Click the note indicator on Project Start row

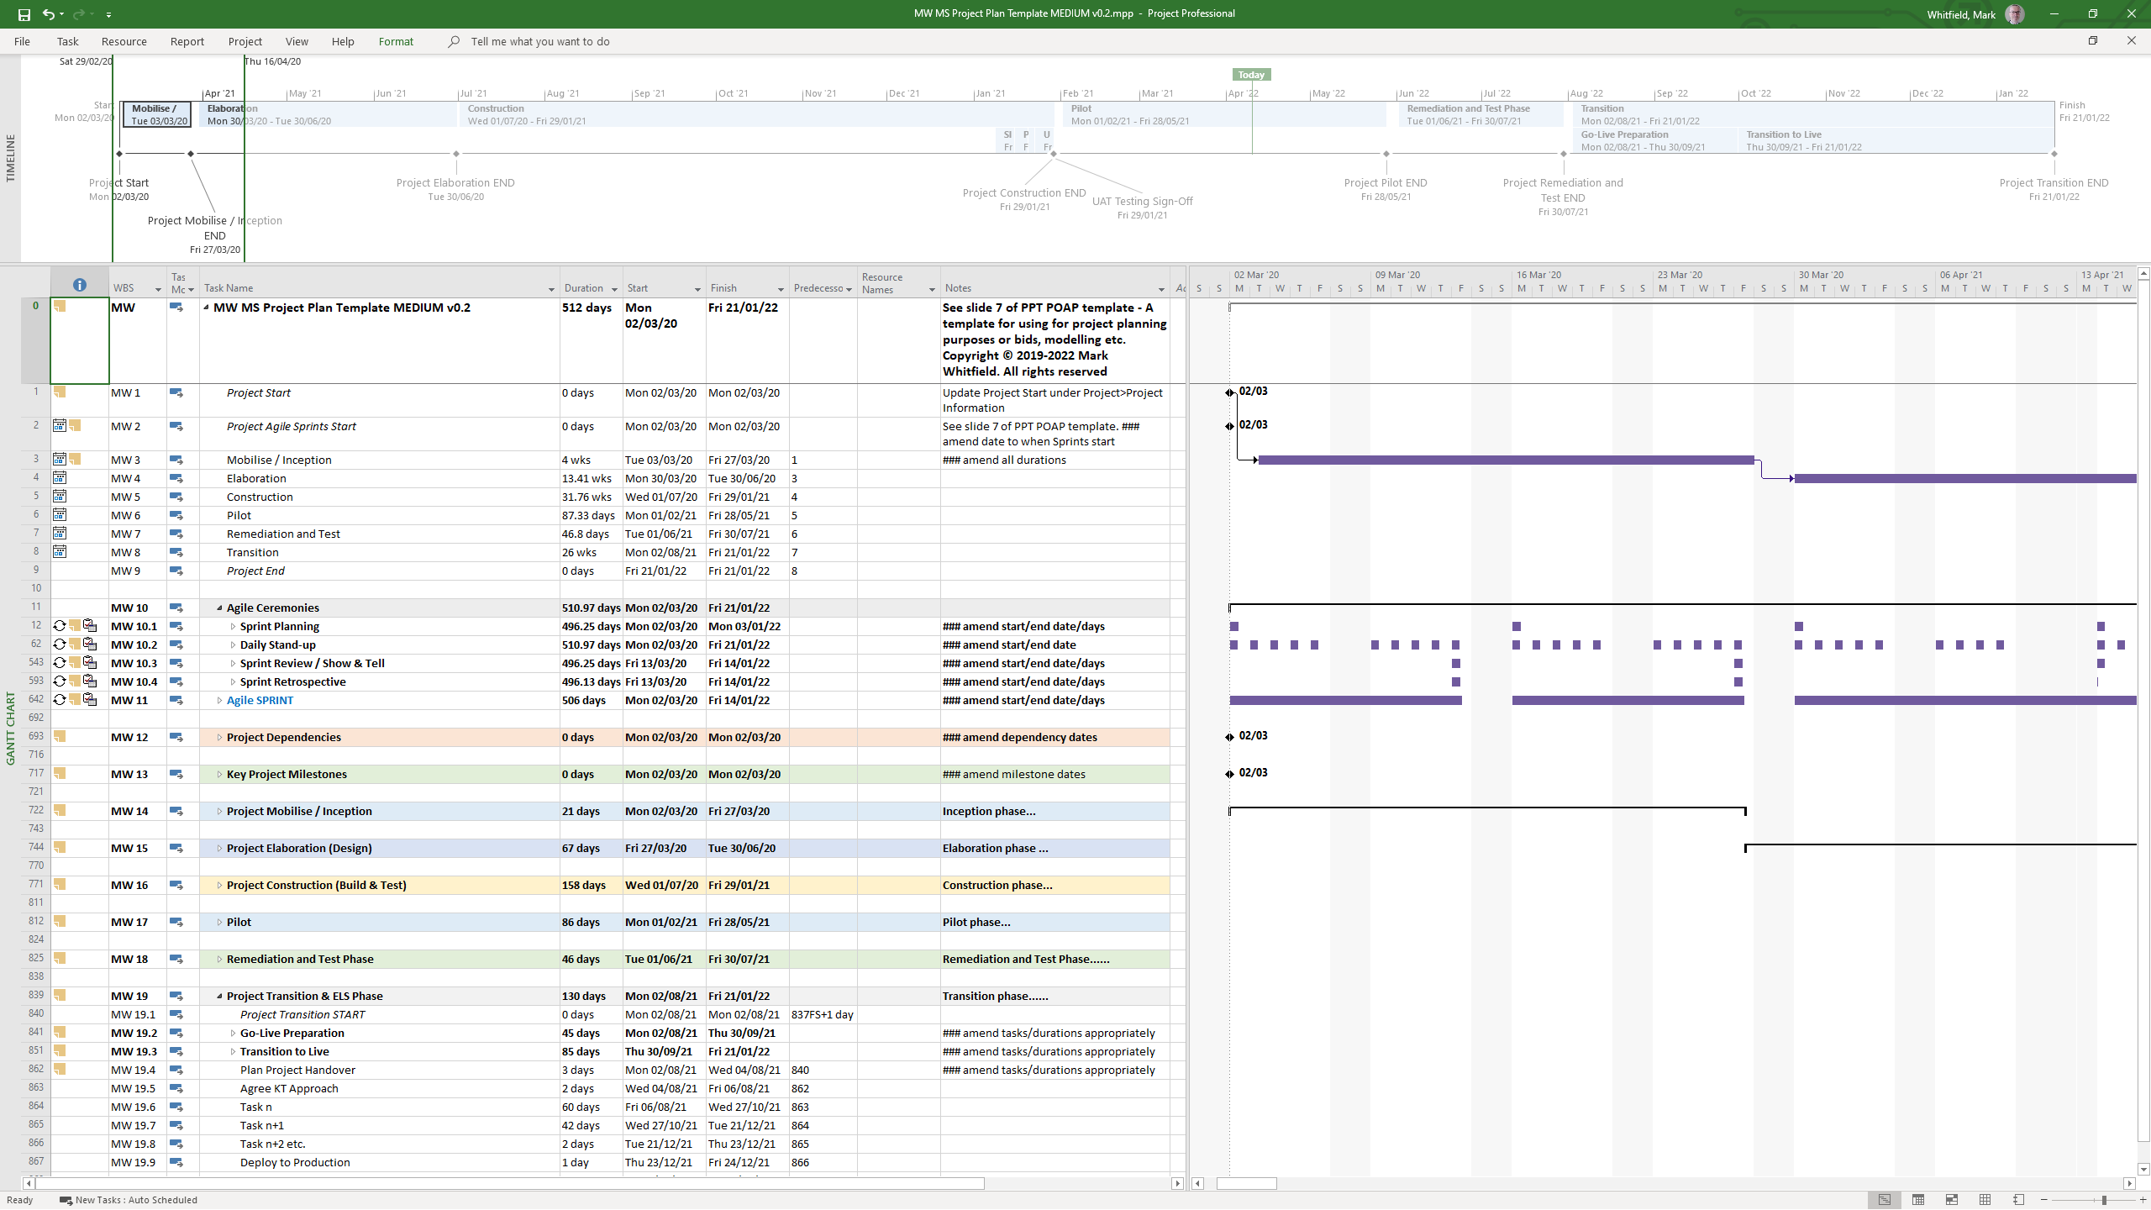(60, 392)
